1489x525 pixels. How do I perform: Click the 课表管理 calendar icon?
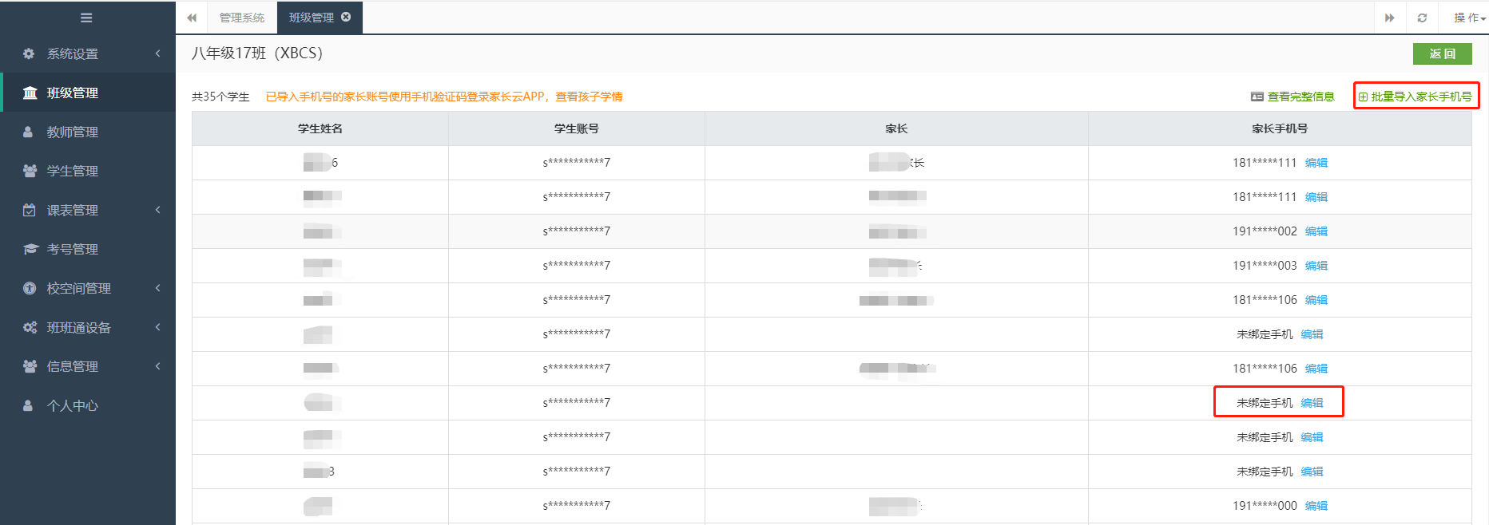pos(30,210)
